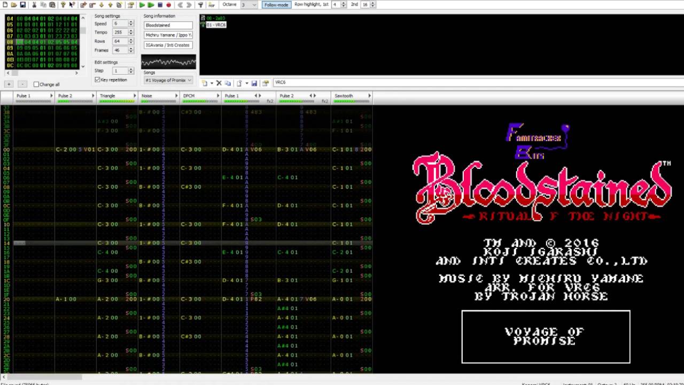Screen dimensions: 684x385
Task: Edit the selected instrument
Action: [266, 83]
